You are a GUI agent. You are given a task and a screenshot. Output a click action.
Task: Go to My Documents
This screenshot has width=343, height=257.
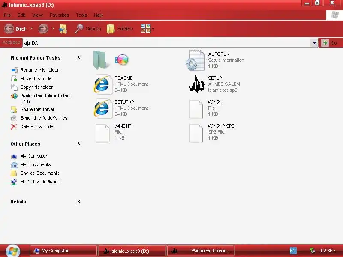(x=36, y=164)
